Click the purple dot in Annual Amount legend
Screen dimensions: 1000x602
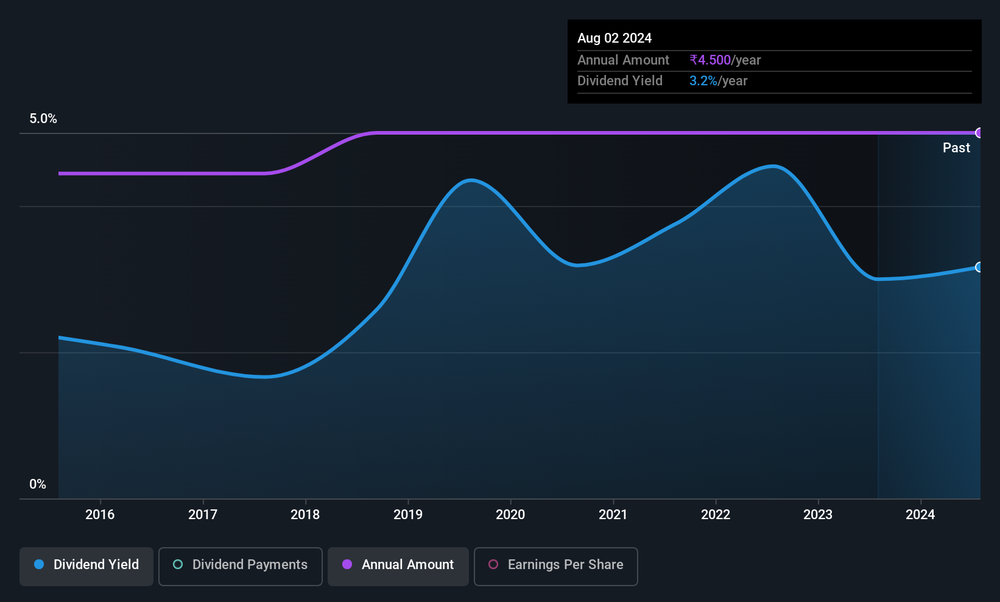coord(347,564)
